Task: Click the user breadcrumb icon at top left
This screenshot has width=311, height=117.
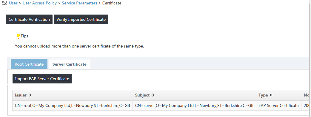Action: tap(4, 3)
